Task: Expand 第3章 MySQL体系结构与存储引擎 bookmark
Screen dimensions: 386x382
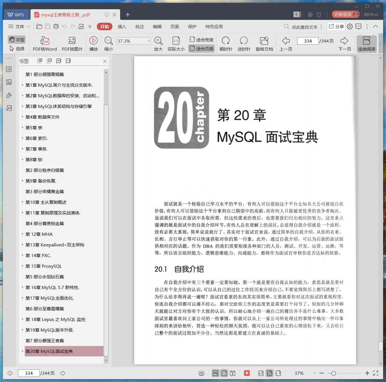Action: pyautogui.click(x=22, y=106)
